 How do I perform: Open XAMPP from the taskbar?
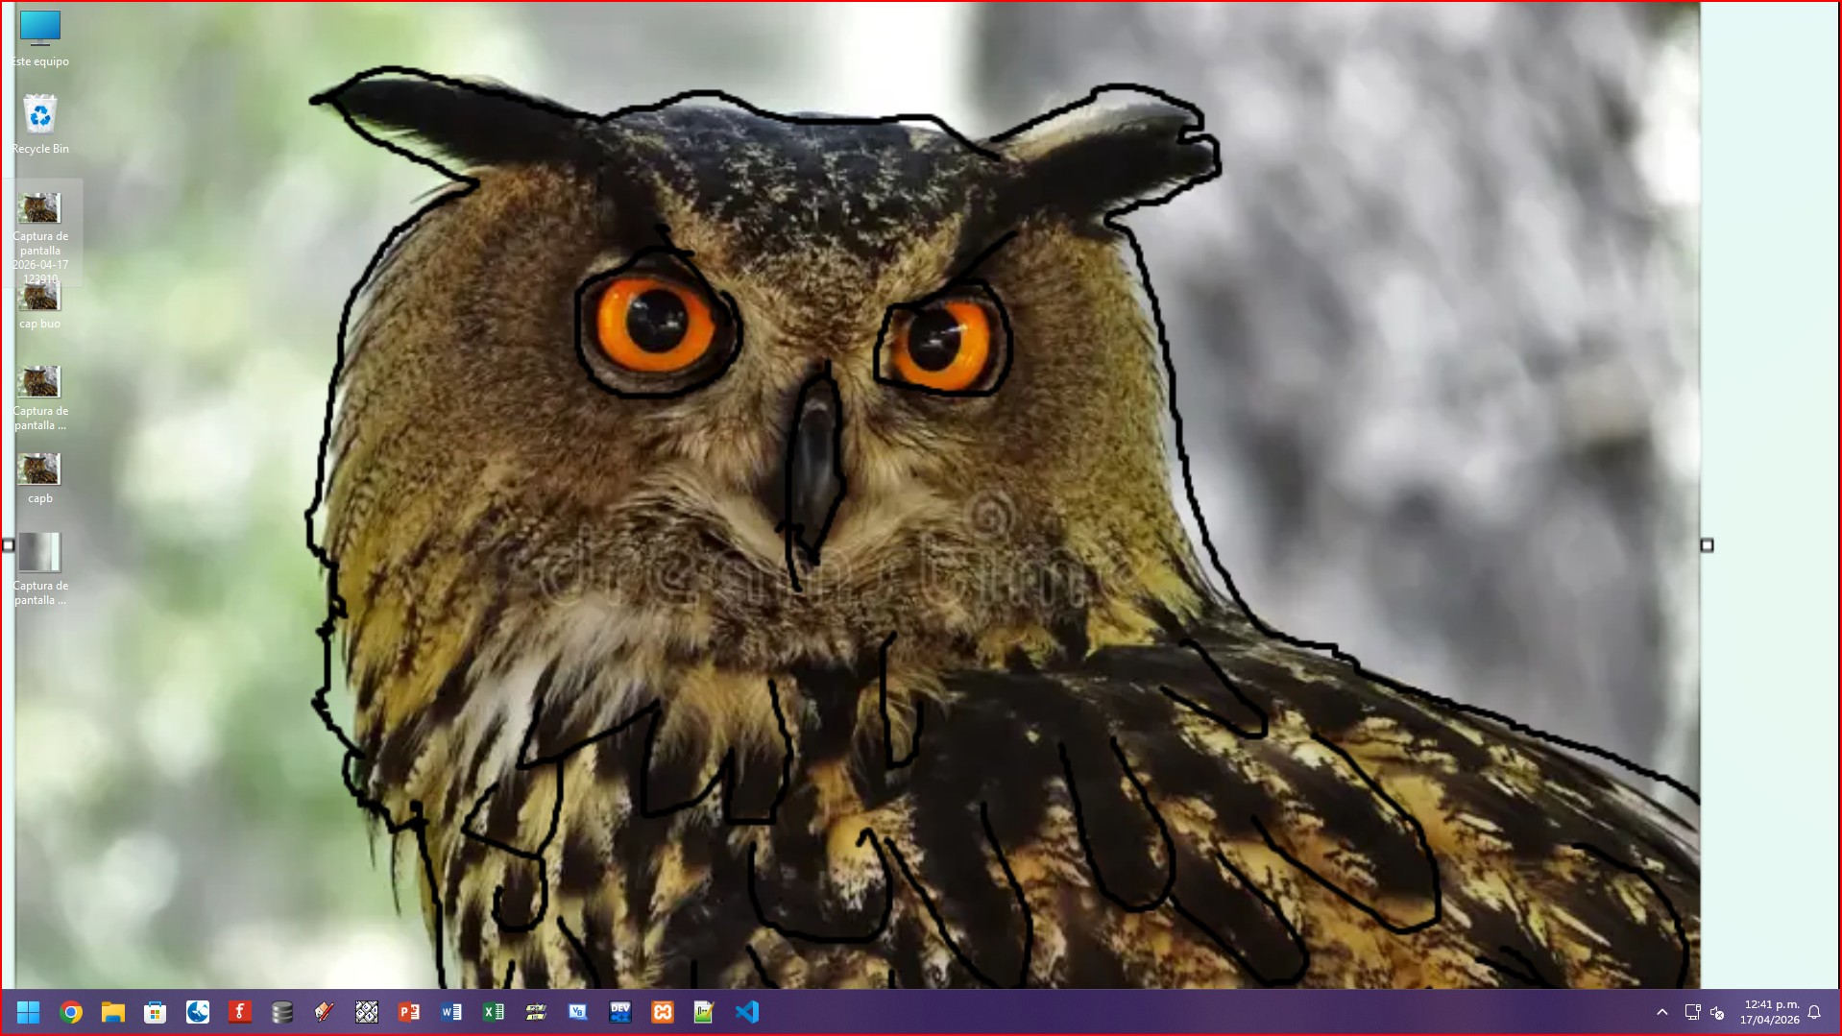663,1012
